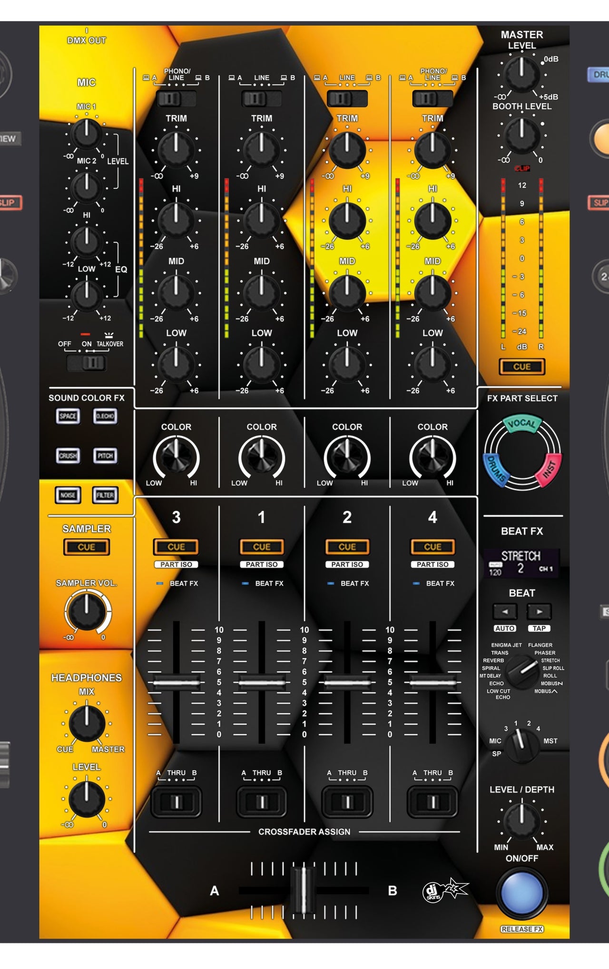Click the SPACE sound color FX button

click(68, 416)
